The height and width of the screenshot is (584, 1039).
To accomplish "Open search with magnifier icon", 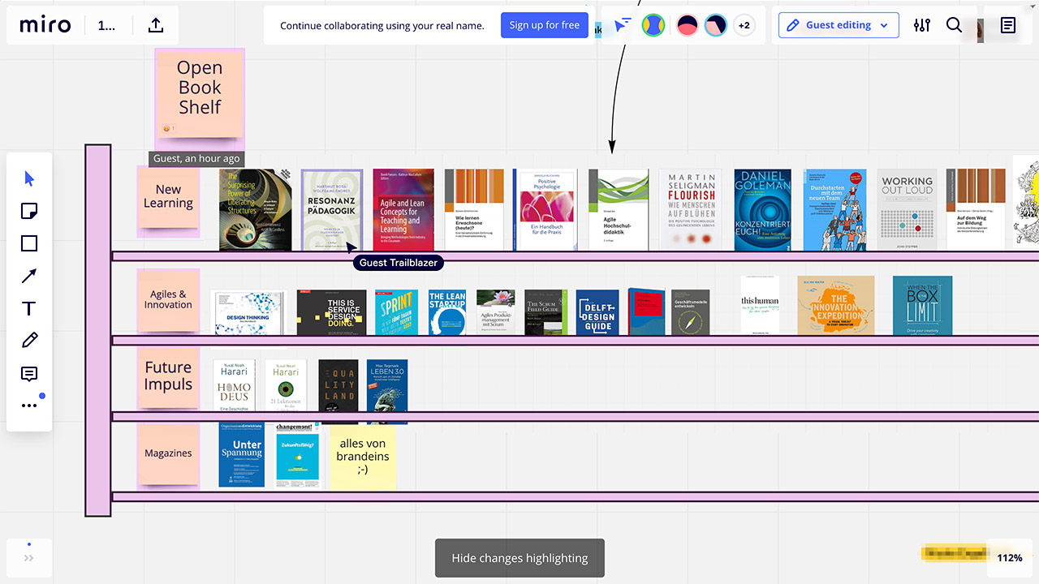I will point(955,25).
